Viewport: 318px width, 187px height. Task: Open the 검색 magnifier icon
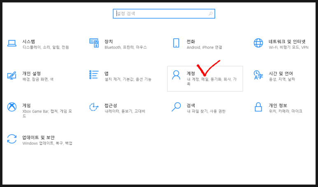(x=176, y=107)
